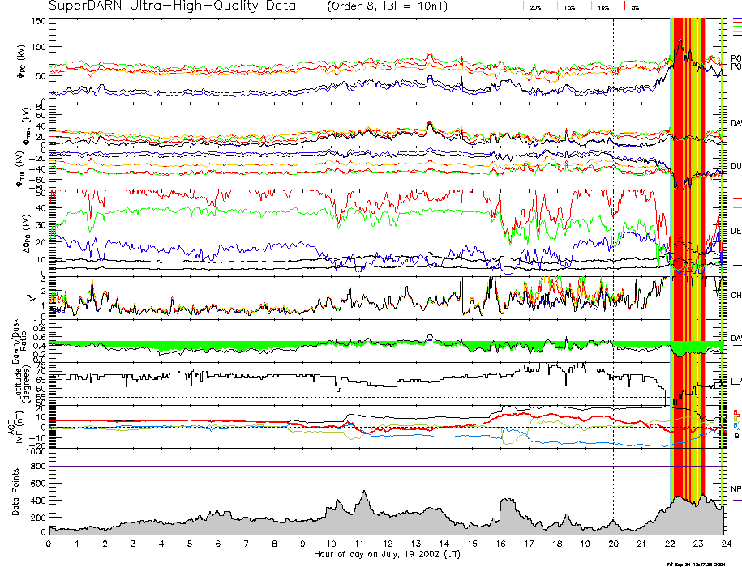
Task: Click the timestamp text at bottom right
Action: coord(701,563)
